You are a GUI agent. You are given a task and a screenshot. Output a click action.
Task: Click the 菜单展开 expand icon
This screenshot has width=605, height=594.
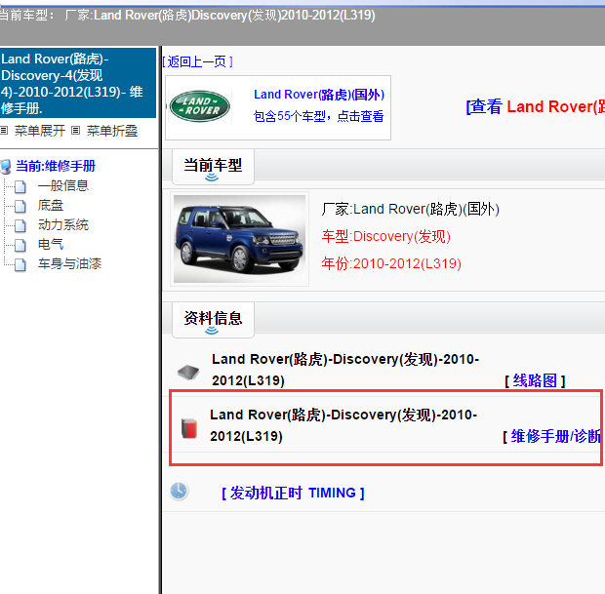[4, 131]
